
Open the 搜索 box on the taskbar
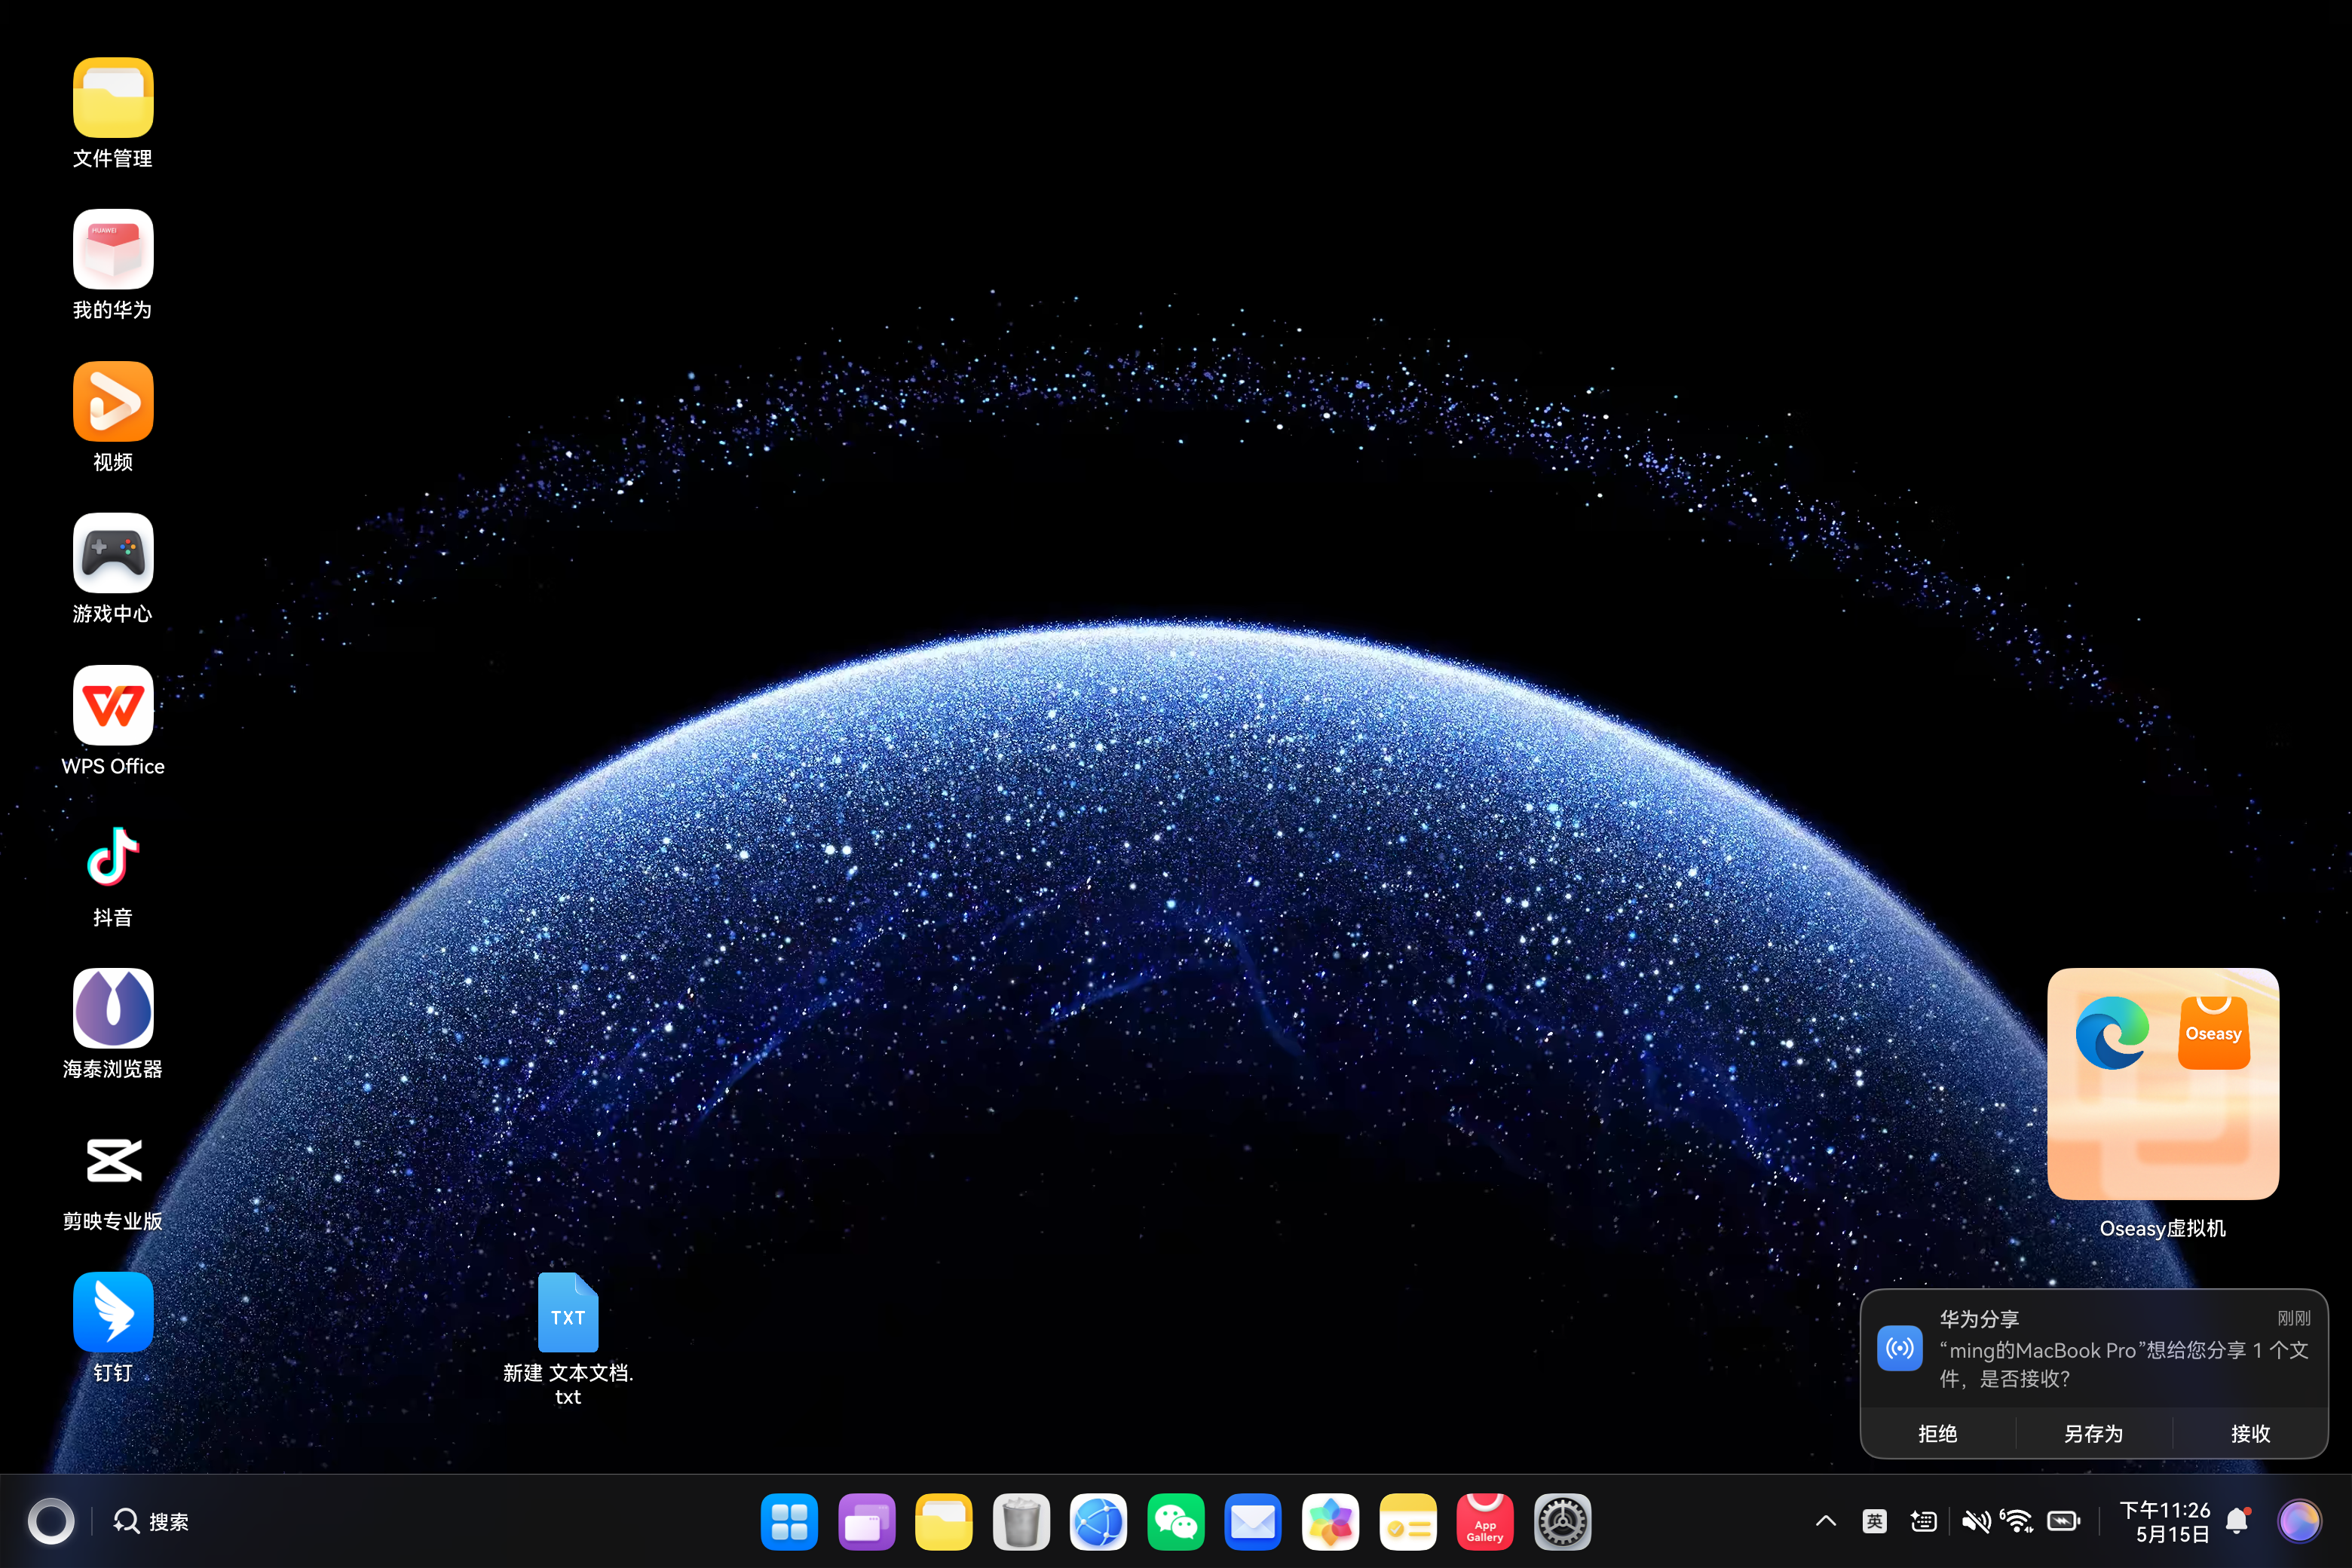point(151,1522)
